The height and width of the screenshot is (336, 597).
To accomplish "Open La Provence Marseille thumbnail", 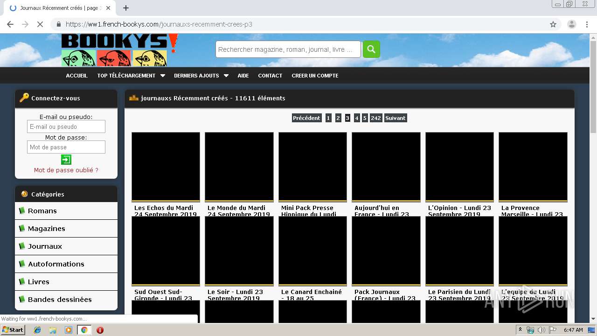I will click(533, 167).
